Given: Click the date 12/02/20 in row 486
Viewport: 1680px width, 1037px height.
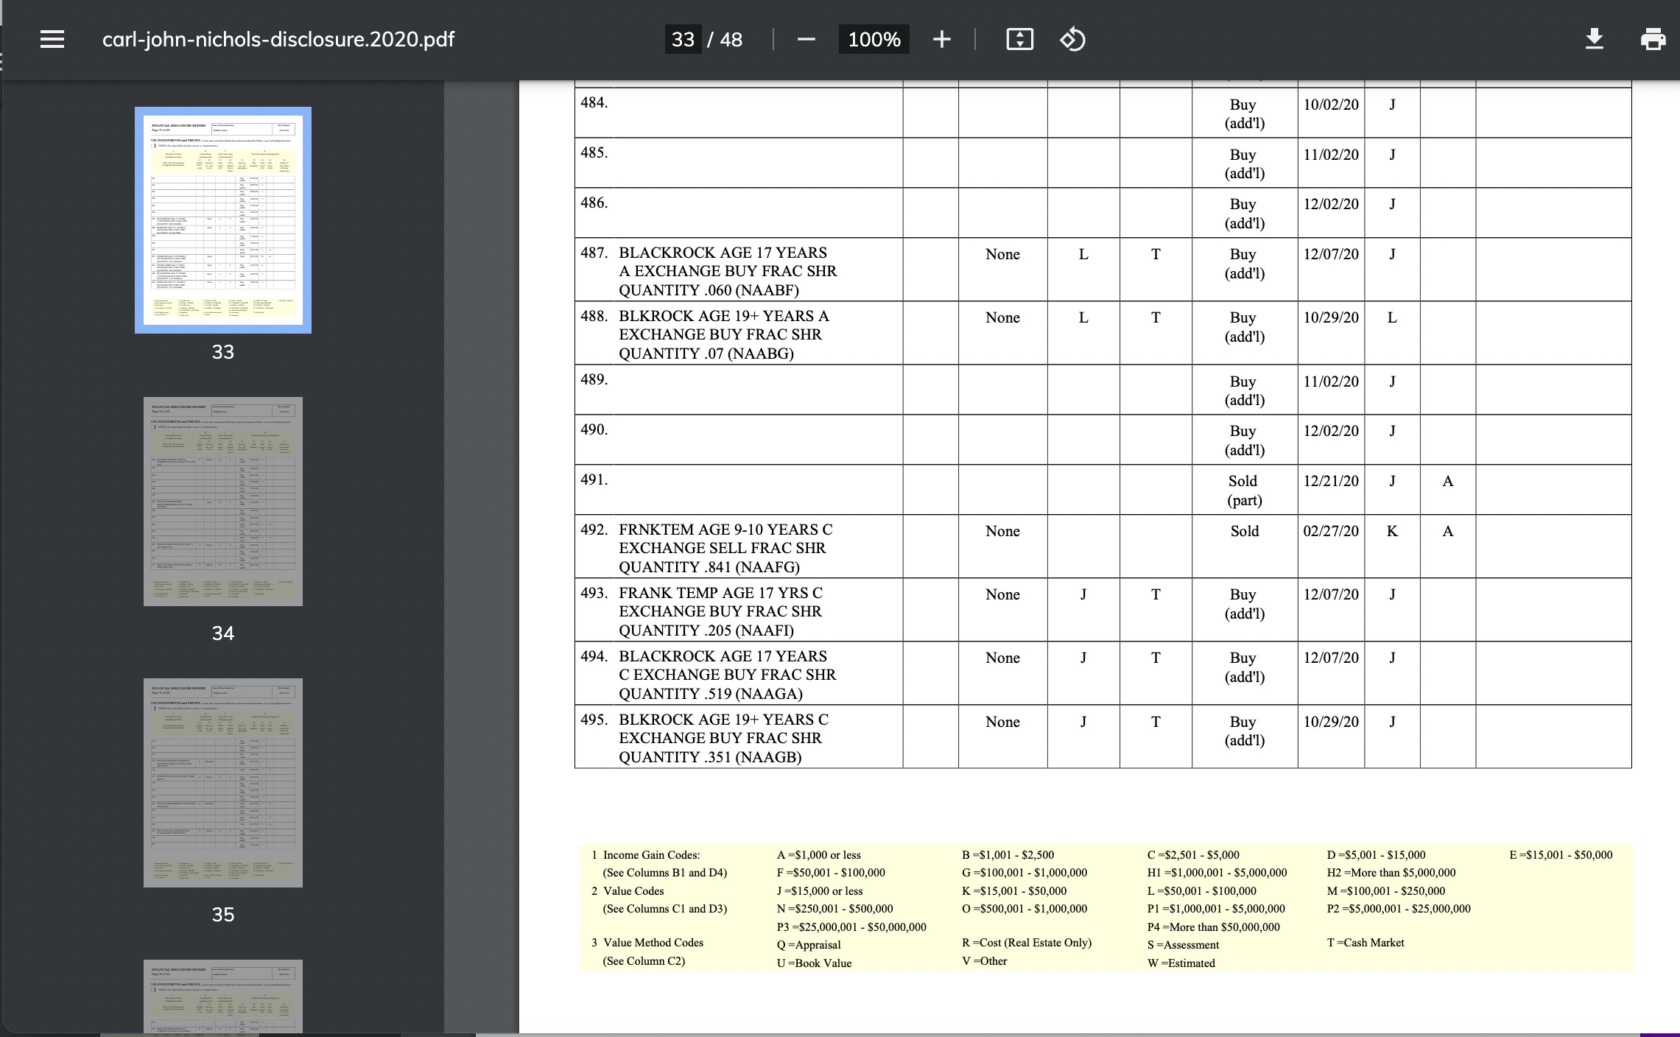Looking at the screenshot, I should click(x=1331, y=204).
